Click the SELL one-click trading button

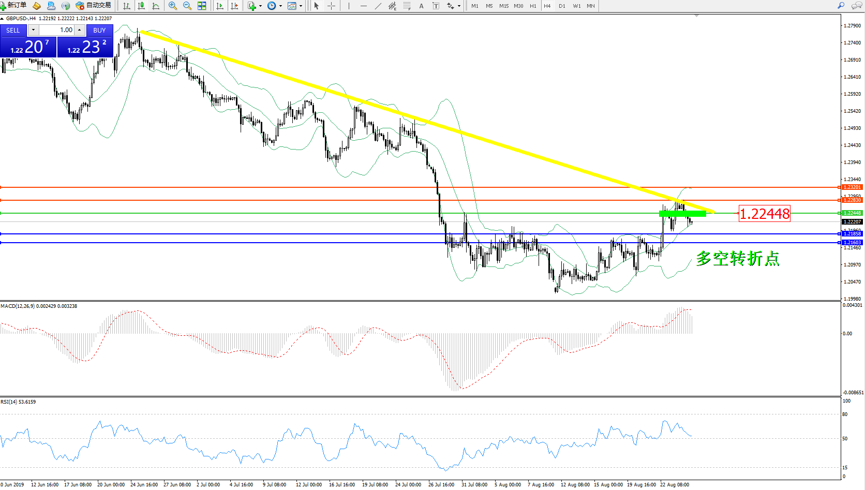coord(13,31)
